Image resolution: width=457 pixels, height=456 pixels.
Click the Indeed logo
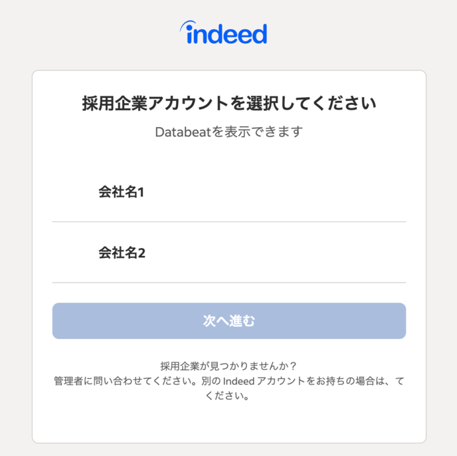(223, 33)
